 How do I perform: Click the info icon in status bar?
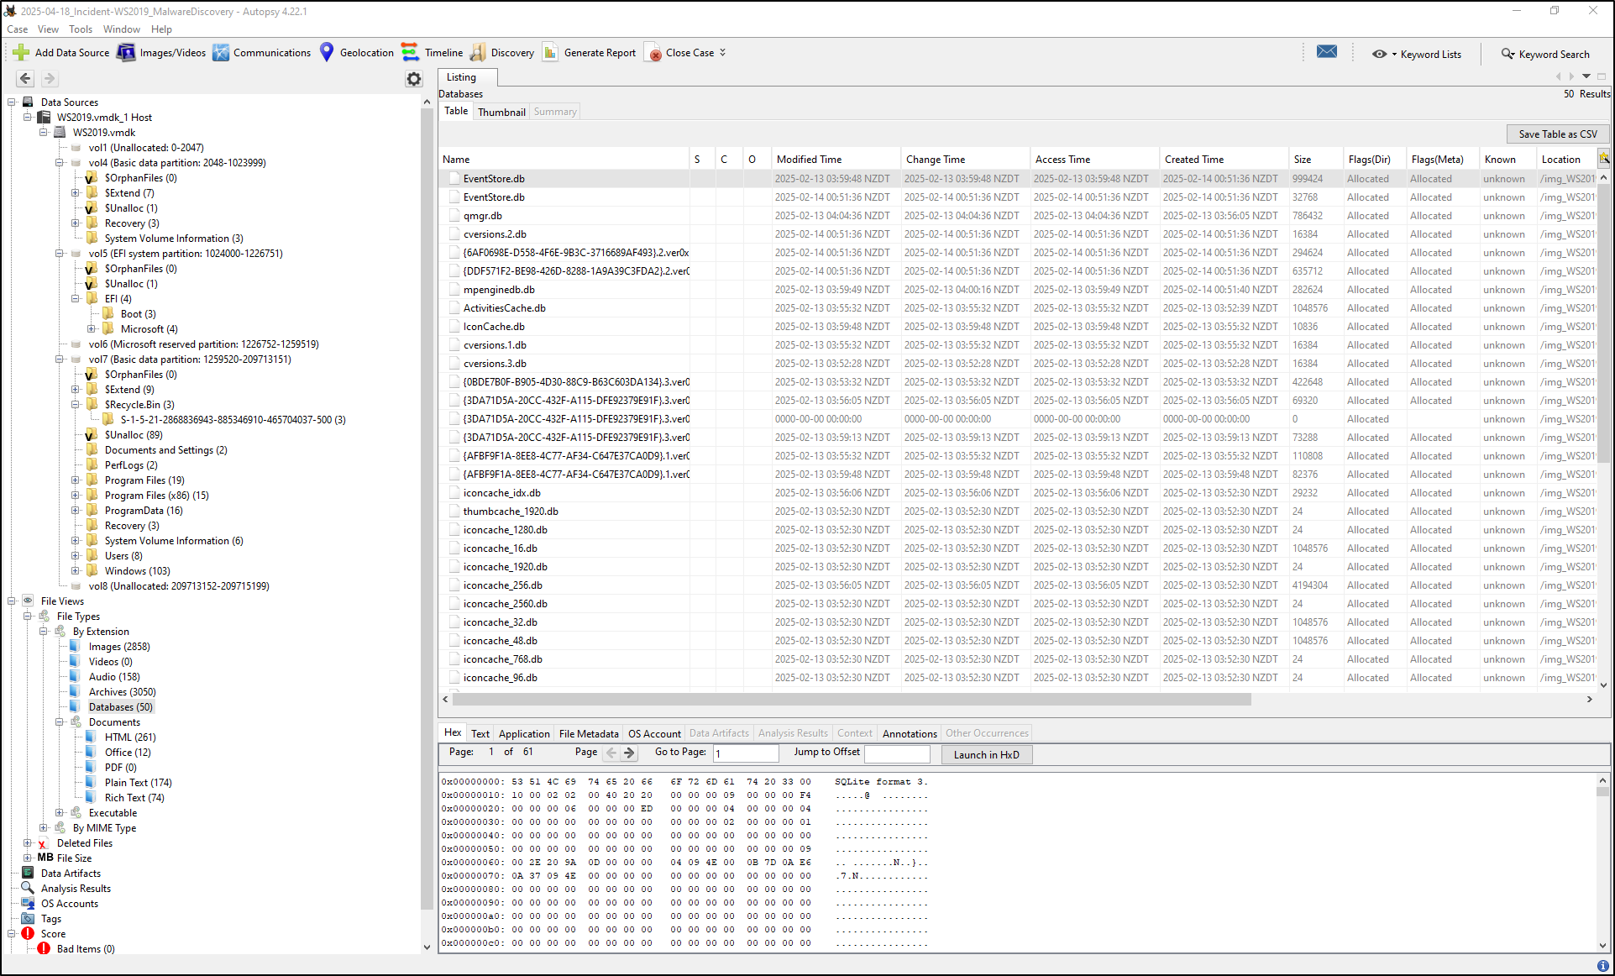click(x=1602, y=966)
